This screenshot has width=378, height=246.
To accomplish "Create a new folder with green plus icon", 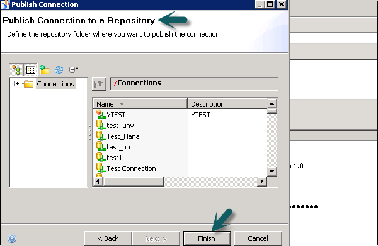I will 44,70.
